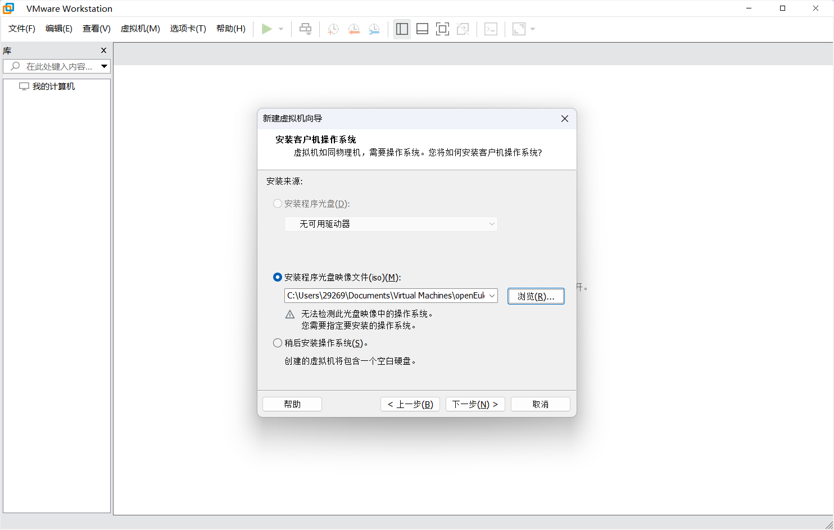Open the 虚拟机(M) menu
Image resolution: width=834 pixels, height=530 pixels.
click(140, 29)
